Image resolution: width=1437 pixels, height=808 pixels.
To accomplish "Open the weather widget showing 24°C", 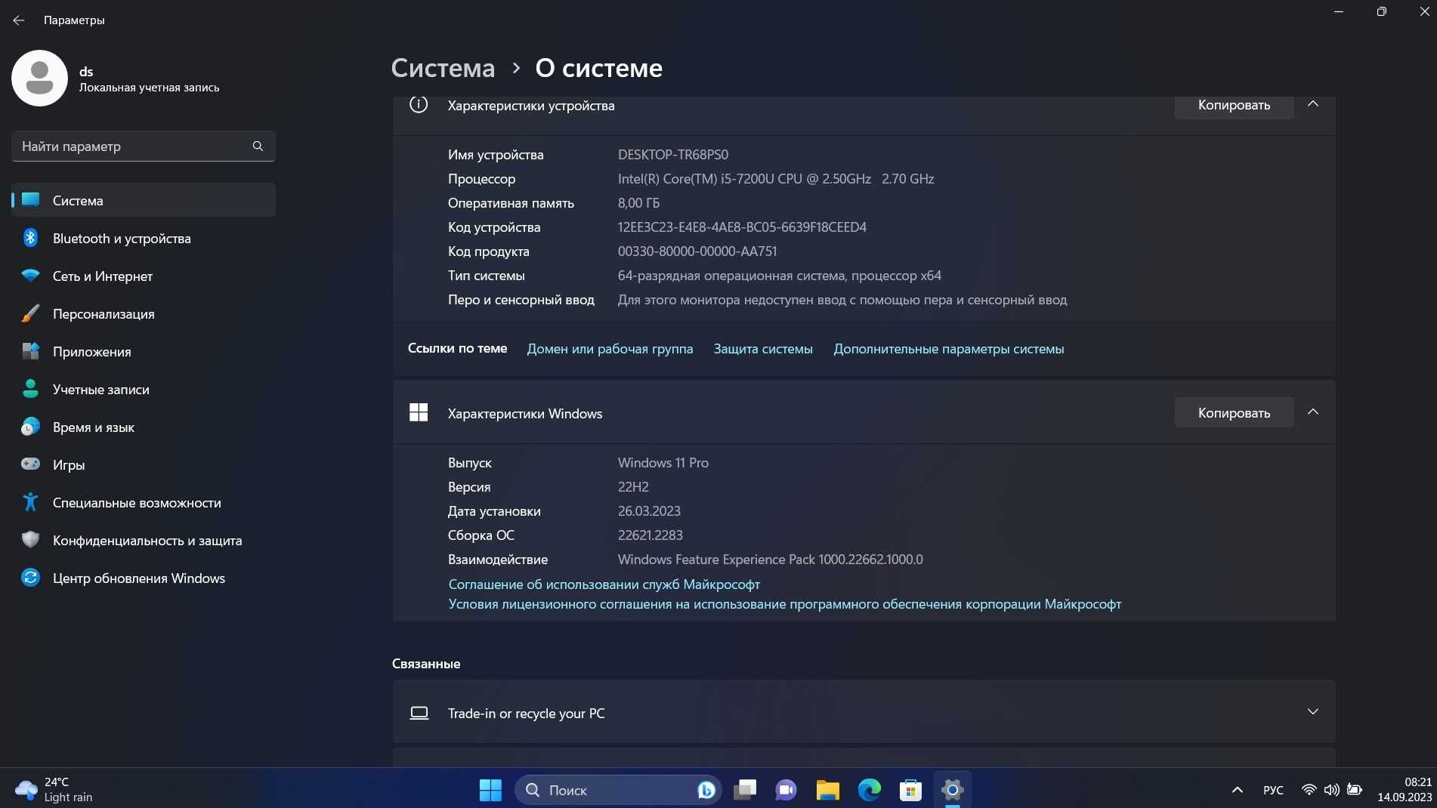I will 54,790.
